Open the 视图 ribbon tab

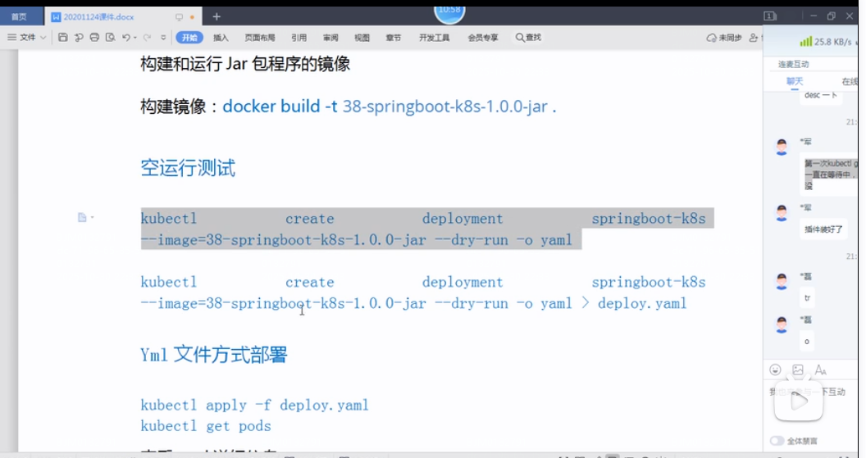pos(362,38)
